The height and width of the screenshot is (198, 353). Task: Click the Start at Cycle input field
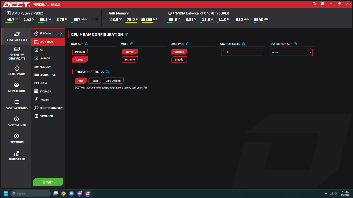click(242, 53)
